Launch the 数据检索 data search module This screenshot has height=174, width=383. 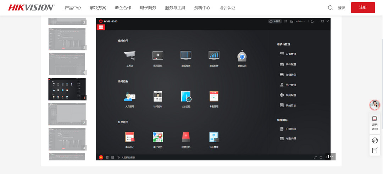[186, 55]
